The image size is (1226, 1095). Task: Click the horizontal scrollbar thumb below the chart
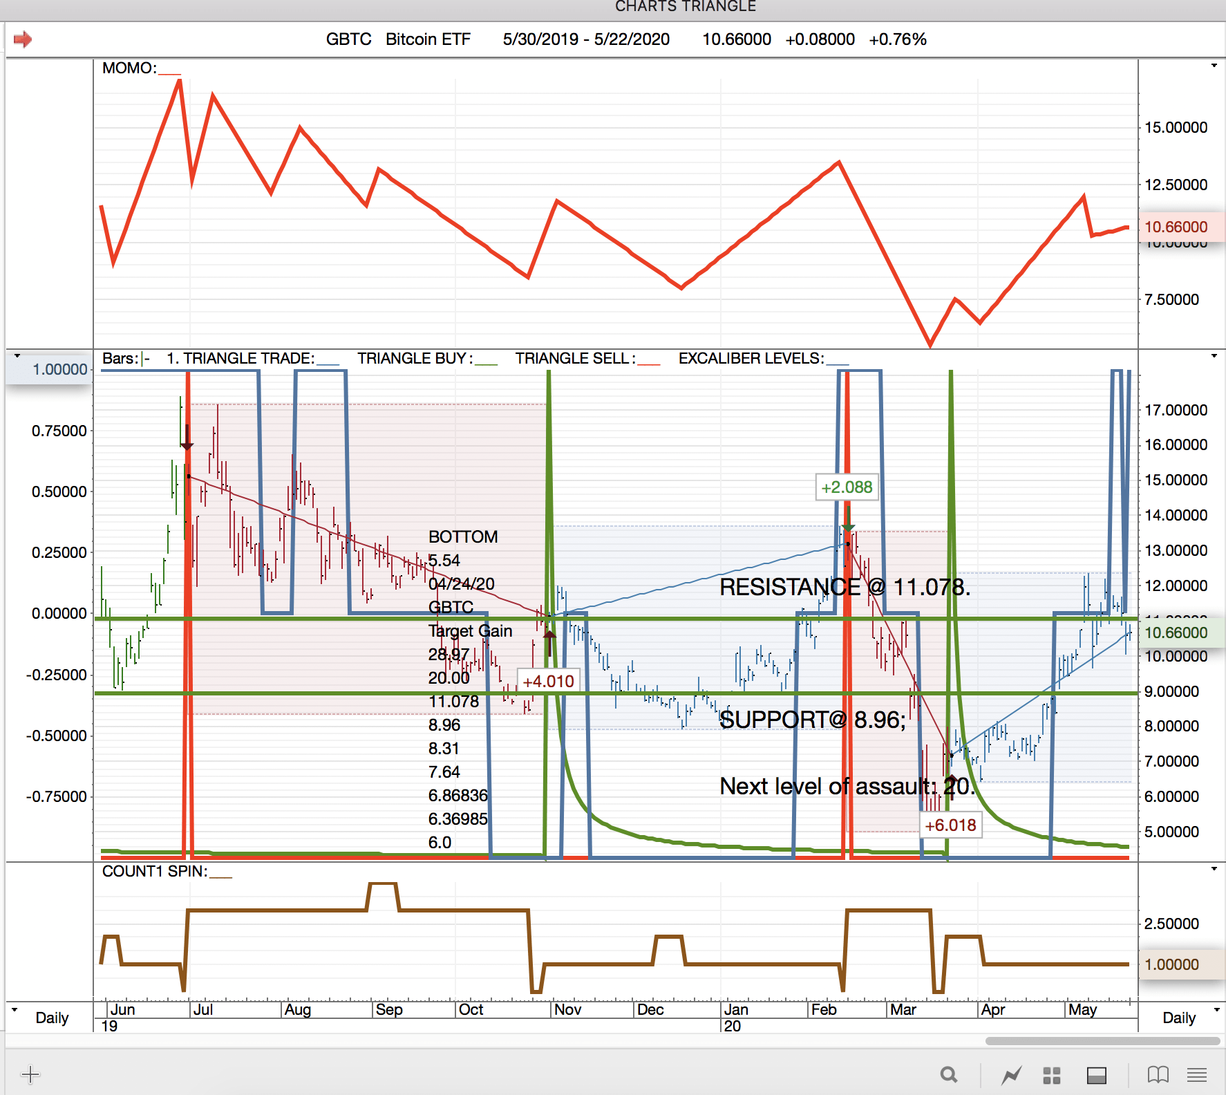[x=1102, y=1041]
